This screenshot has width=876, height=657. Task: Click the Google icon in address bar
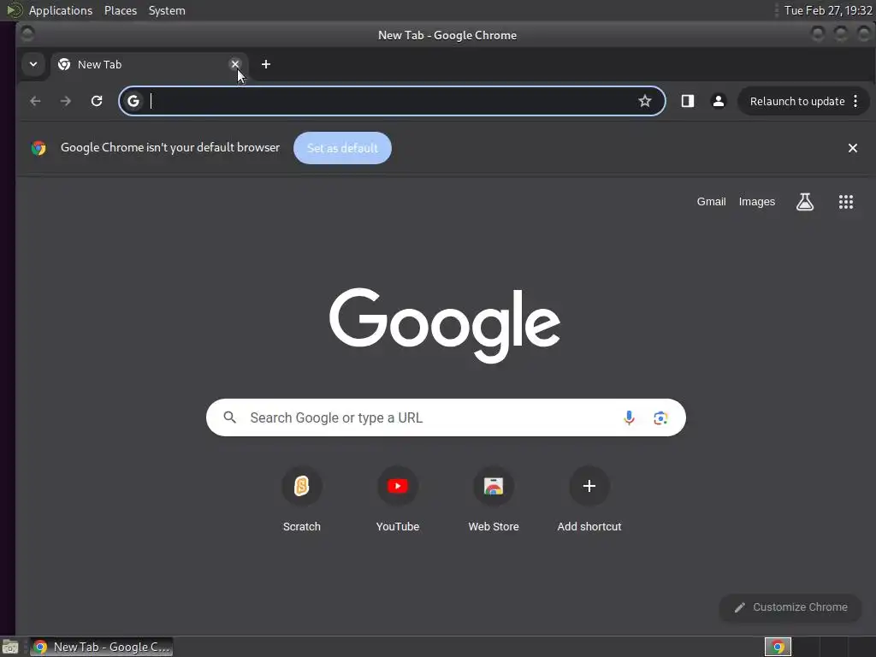pyautogui.click(x=133, y=101)
